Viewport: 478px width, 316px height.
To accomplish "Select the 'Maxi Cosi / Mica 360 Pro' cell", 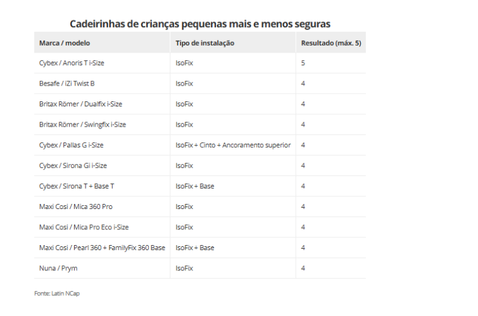I will tap(76, 206).
